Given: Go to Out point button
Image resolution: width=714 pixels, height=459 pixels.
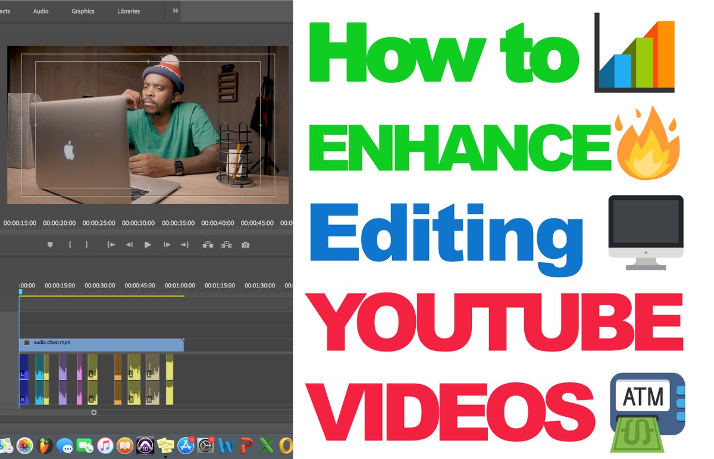Looking at the screenshot, I should click(184, 245).
